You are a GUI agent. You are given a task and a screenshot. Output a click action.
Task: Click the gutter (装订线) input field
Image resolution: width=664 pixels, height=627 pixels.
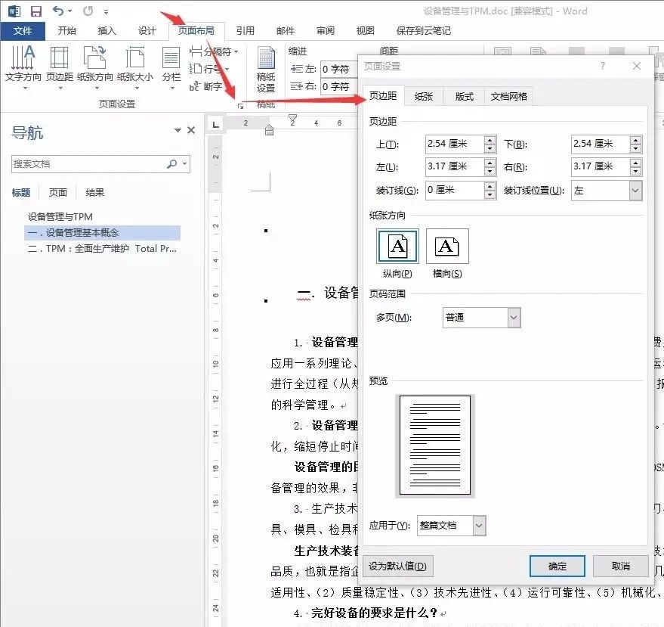pyautogui.click(x=455, y=190)
